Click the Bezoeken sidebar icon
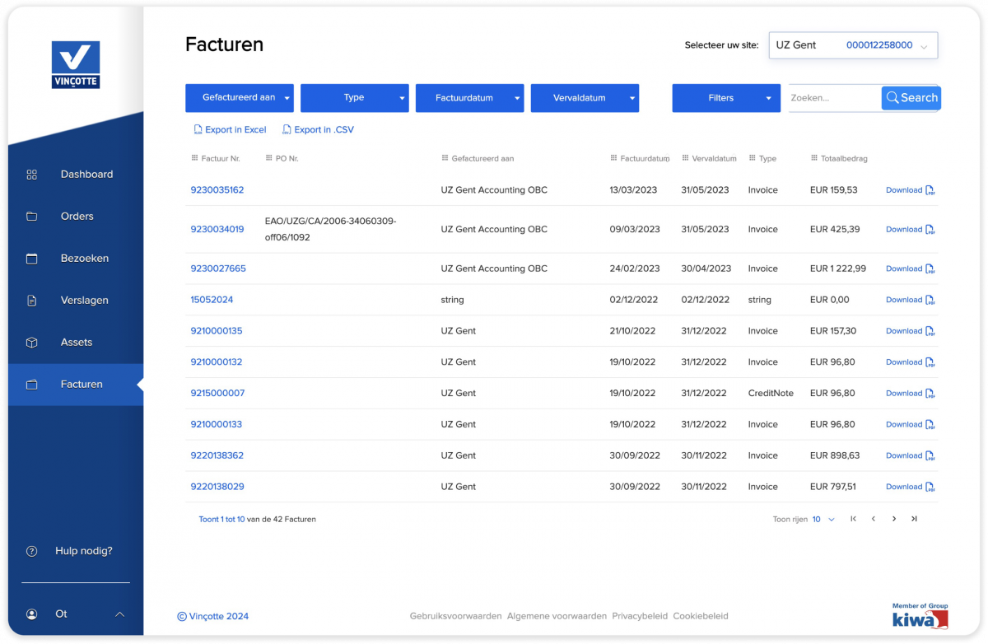 tap(31, 258)
